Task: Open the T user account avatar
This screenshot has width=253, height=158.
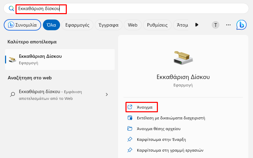Action: [x=216, y=25]
